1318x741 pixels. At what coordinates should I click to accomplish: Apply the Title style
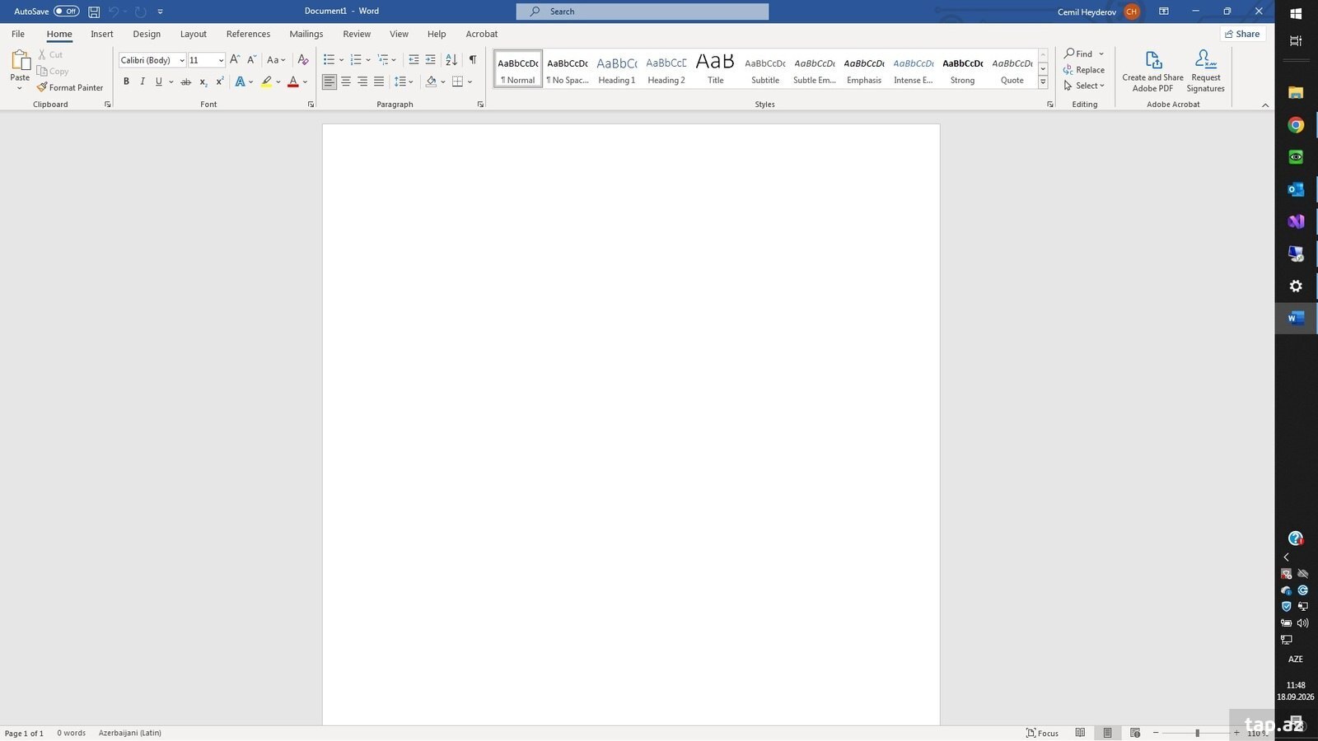(716, 69)
